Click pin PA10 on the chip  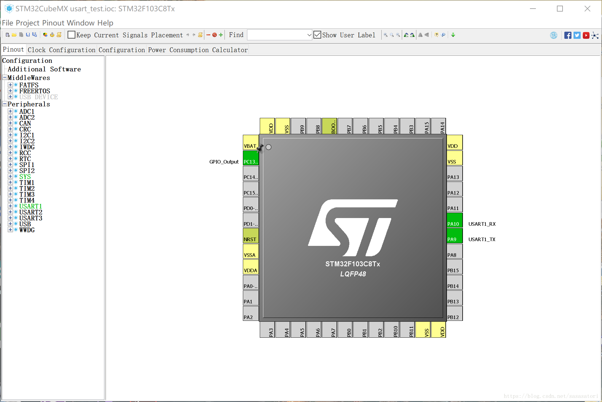click(x=455, y=220)
